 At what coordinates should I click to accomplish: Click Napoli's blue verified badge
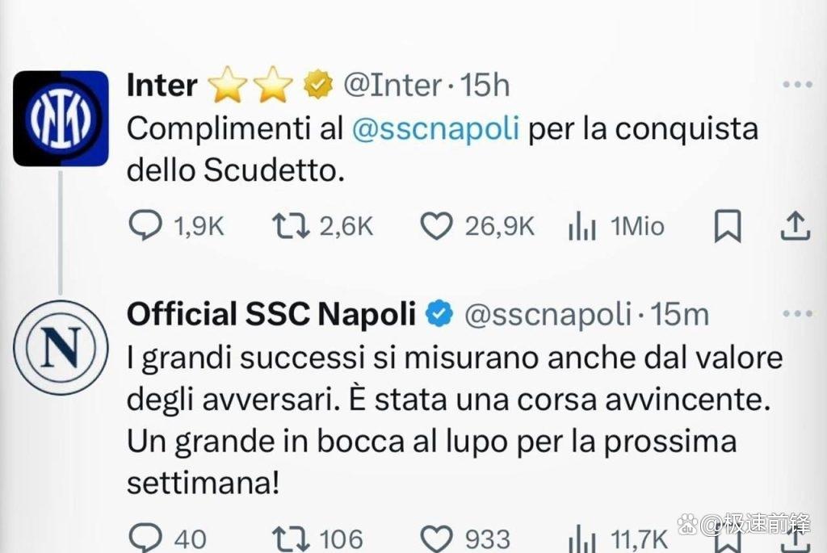(439, 314)
